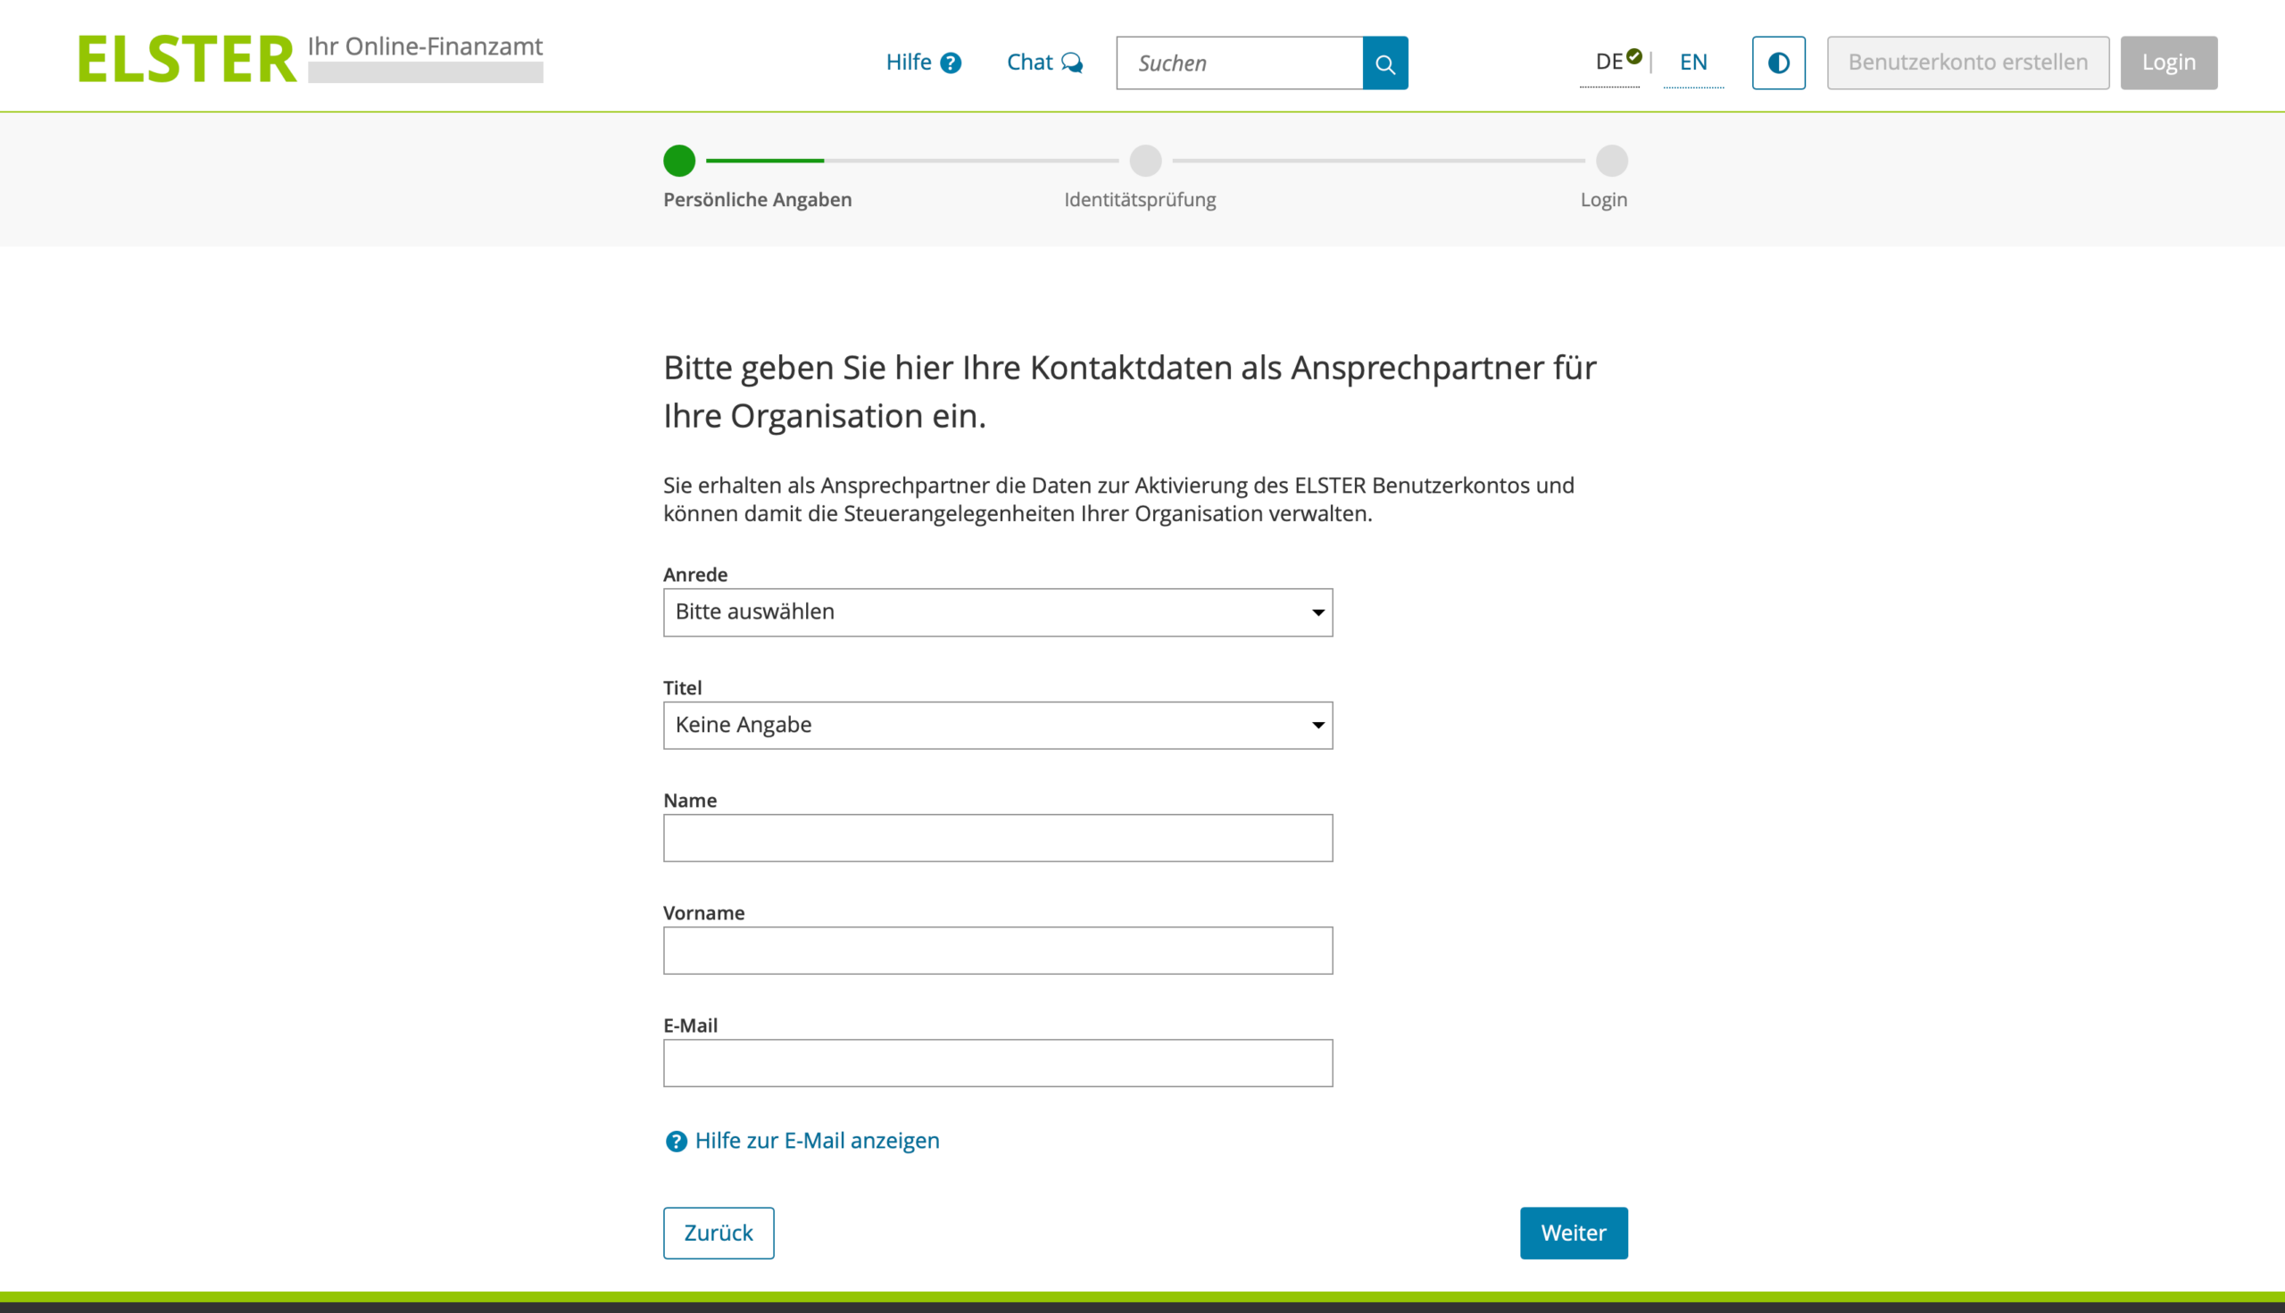Switch language to EN
The width and height of the screenshot is (2285, 1313).
[x=1693, y=62]
